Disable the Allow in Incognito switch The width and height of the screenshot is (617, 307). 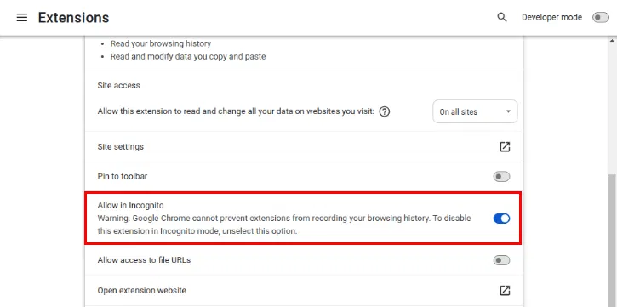[501, 219]
